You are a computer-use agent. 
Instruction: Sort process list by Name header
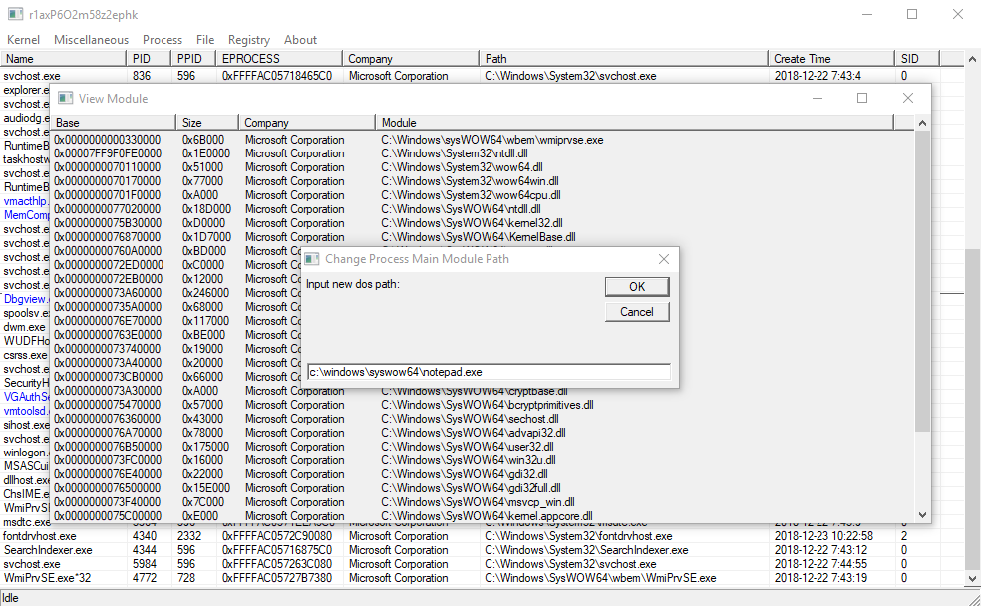(63, 58)
